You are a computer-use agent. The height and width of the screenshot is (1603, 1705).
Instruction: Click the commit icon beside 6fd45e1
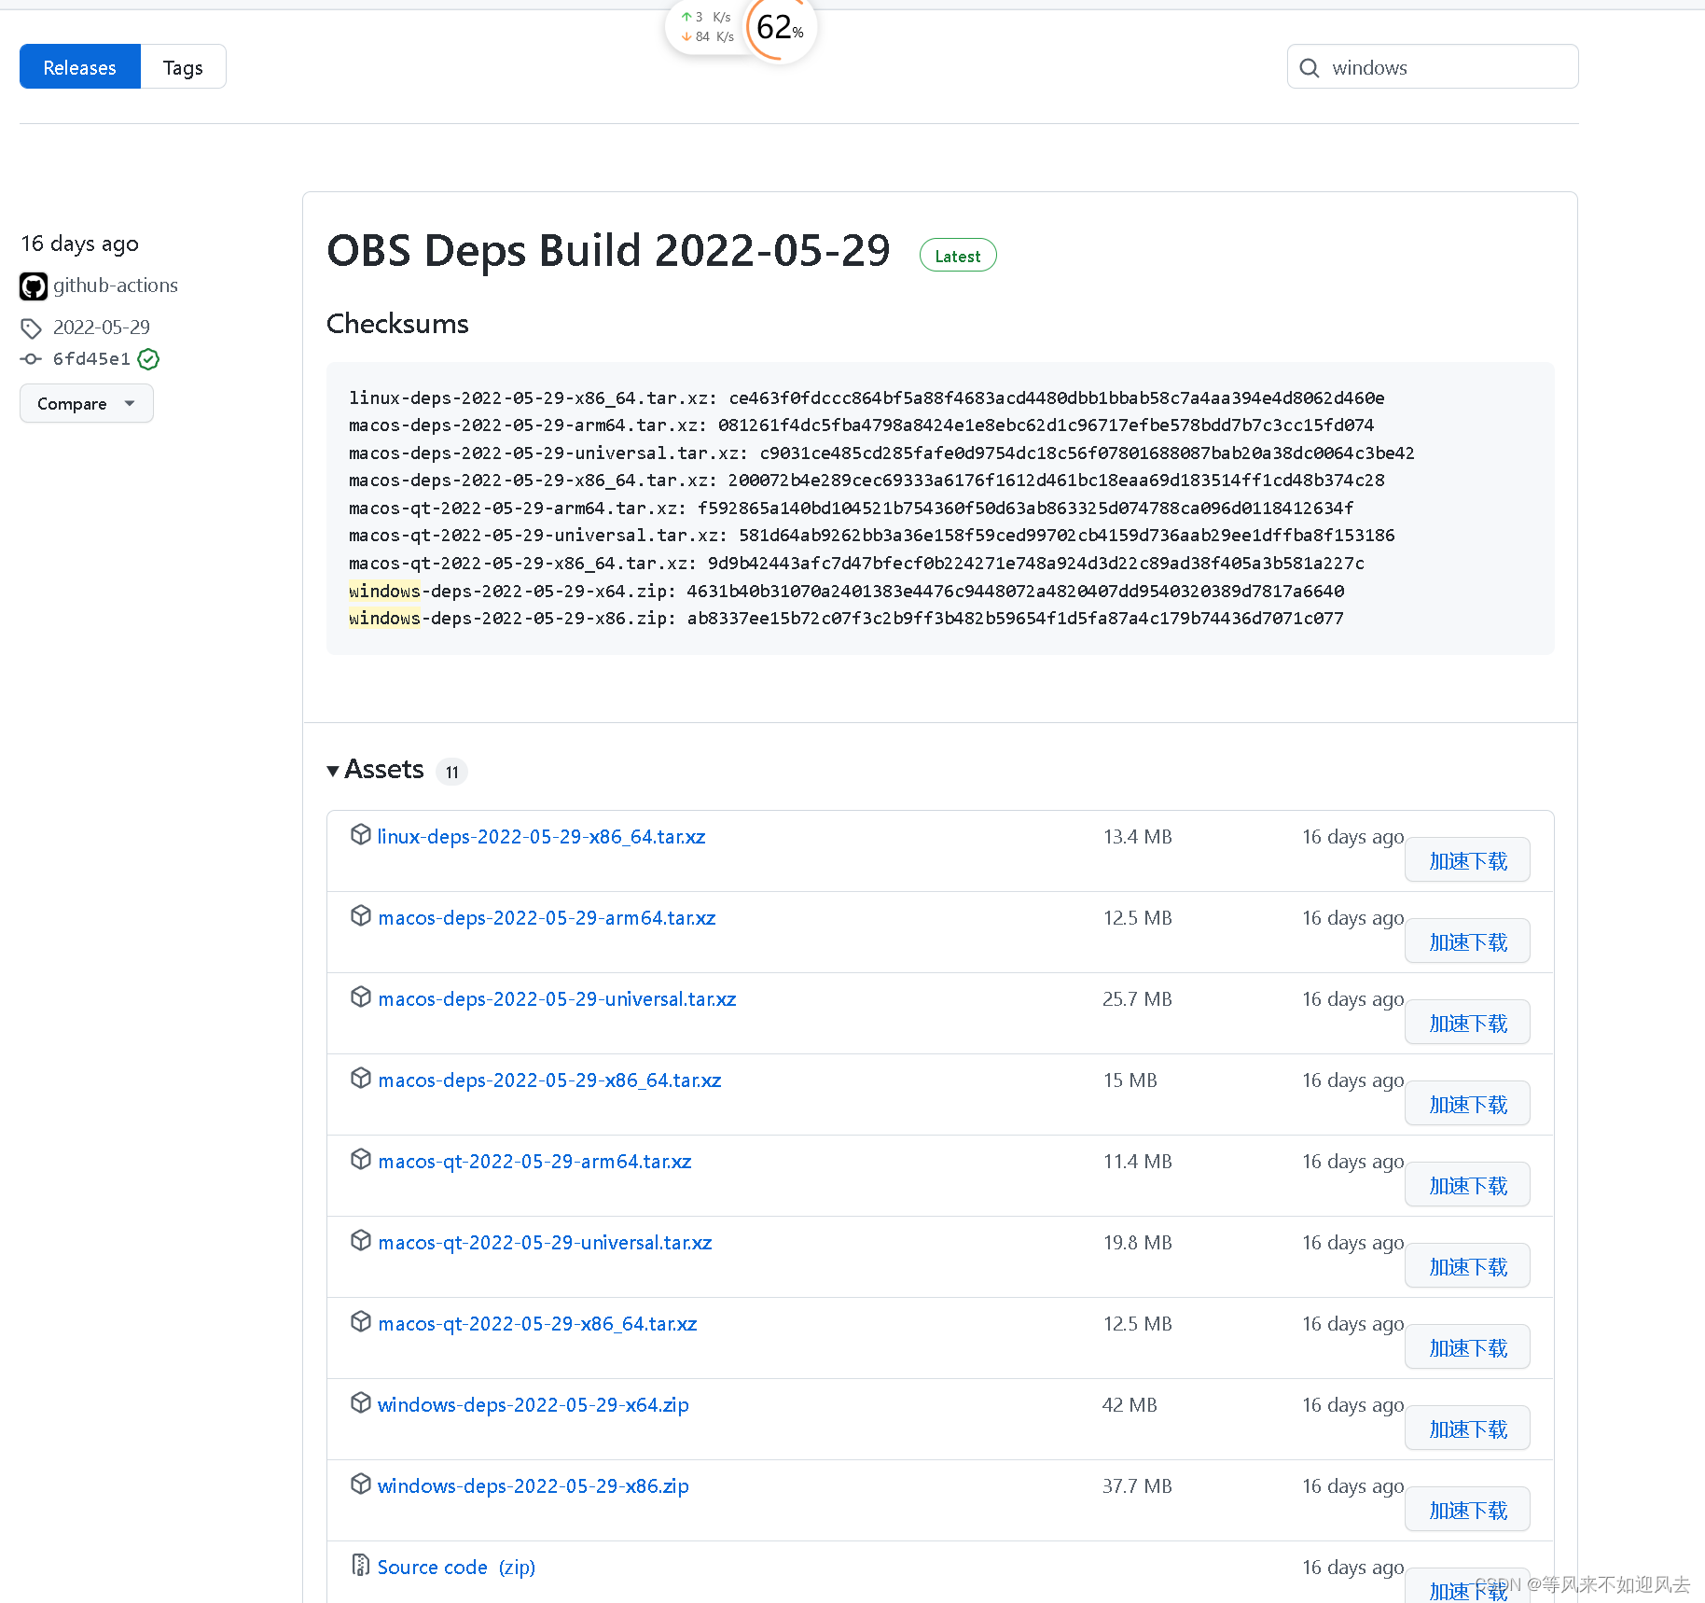(31, 359)
